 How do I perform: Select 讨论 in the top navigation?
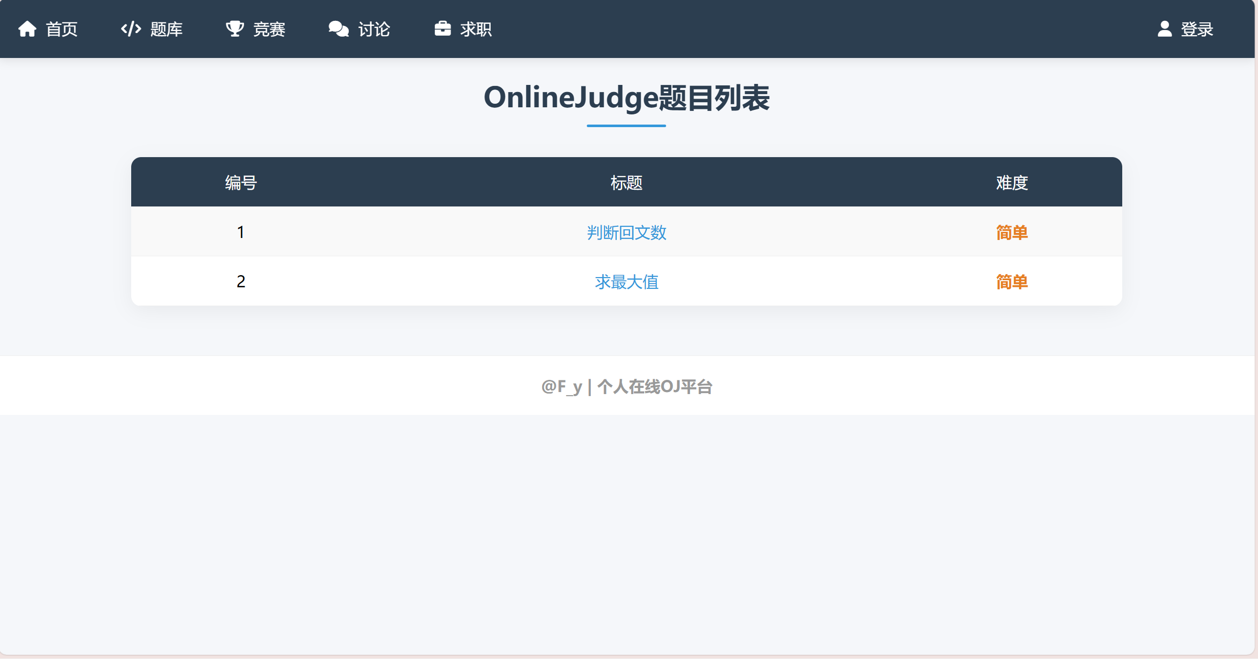coord(374,29)
